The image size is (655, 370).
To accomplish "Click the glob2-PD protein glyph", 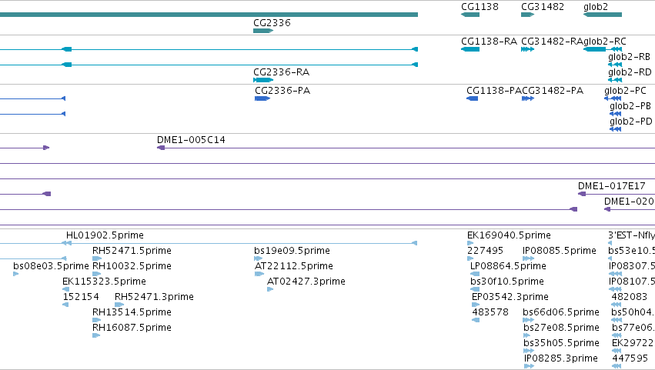I will coord(615,129).
